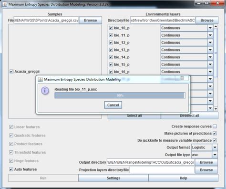This screenshot has width=226, height=189.
Task: Toggle the Linear features checkbox
Action: (x=11, y=127)
